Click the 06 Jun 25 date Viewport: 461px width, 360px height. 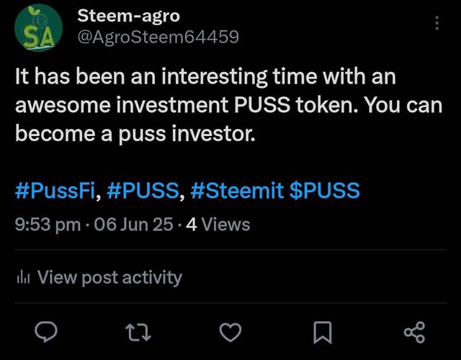click(x=134, y=225)
